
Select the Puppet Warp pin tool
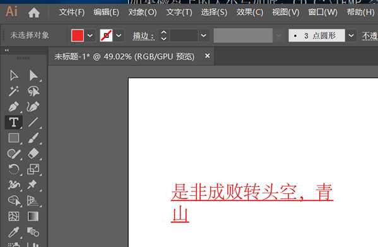pos(33,185)
